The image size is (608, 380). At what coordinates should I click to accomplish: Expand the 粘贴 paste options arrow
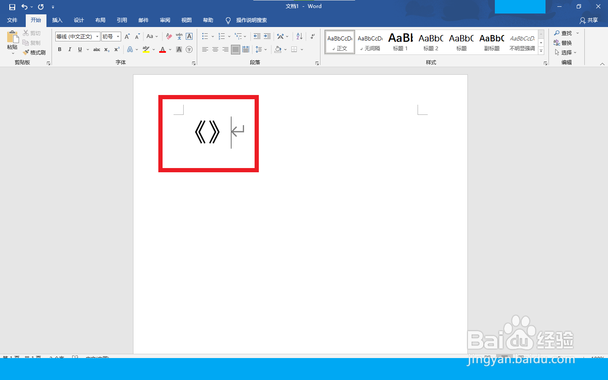click(13, 54)
